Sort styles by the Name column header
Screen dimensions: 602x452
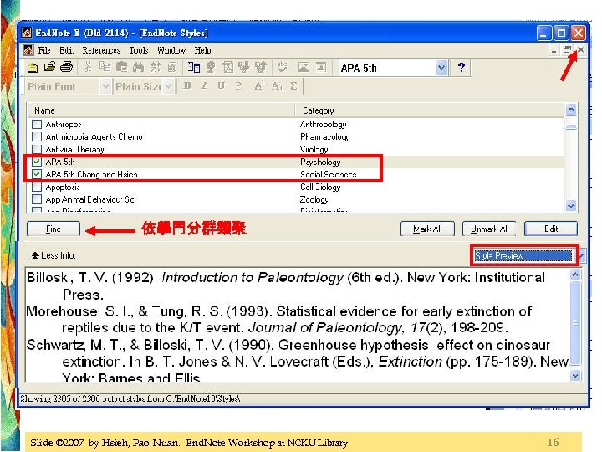point(161,110)
